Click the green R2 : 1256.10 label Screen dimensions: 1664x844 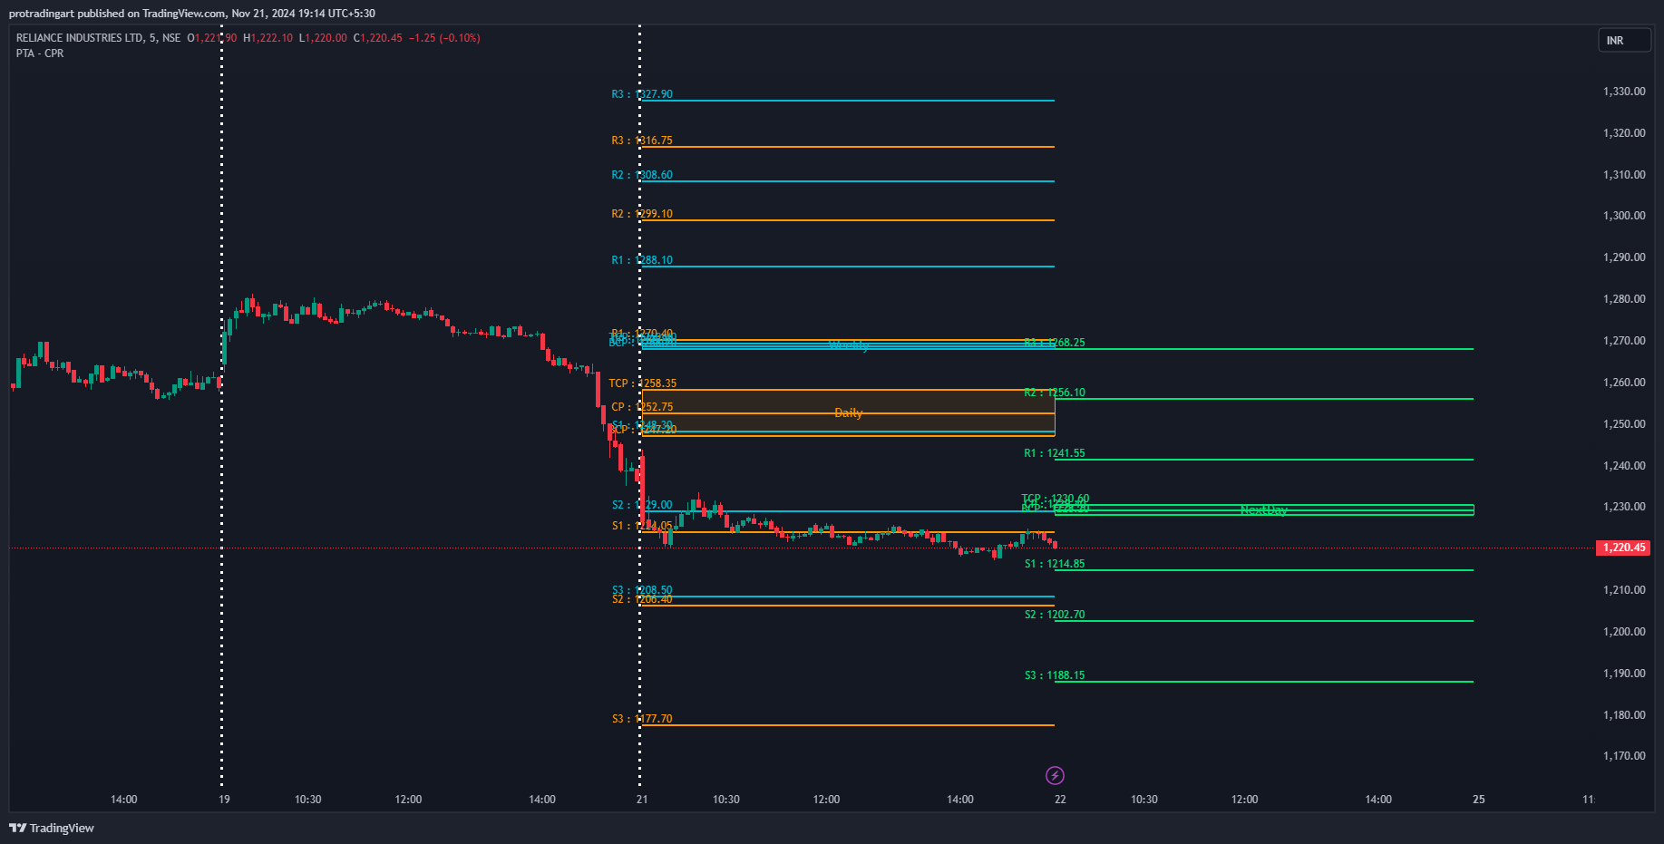tap(1055, 393)
